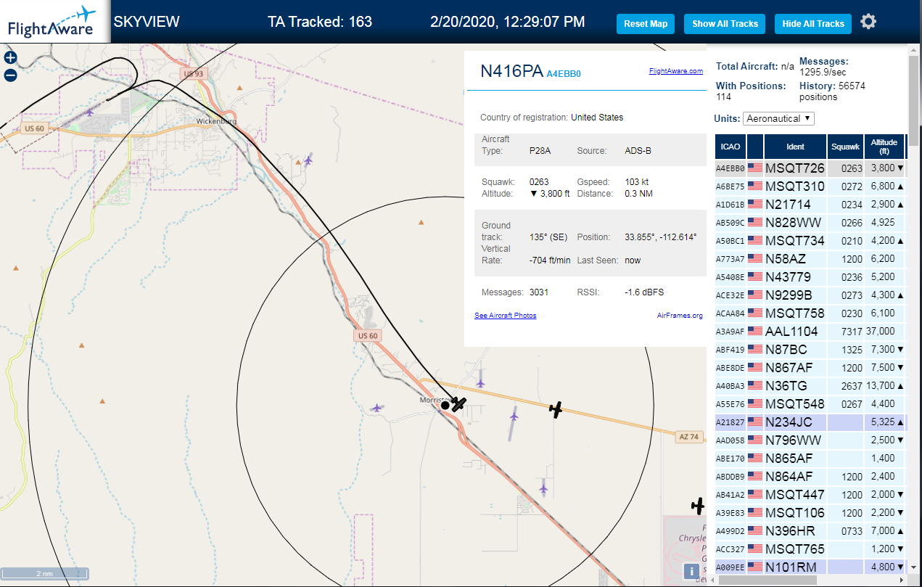Image resolution: width=922 pixels, height=587 pixels.
Task: Select the N43779 aircraft row
Action: tap(810, 277)
